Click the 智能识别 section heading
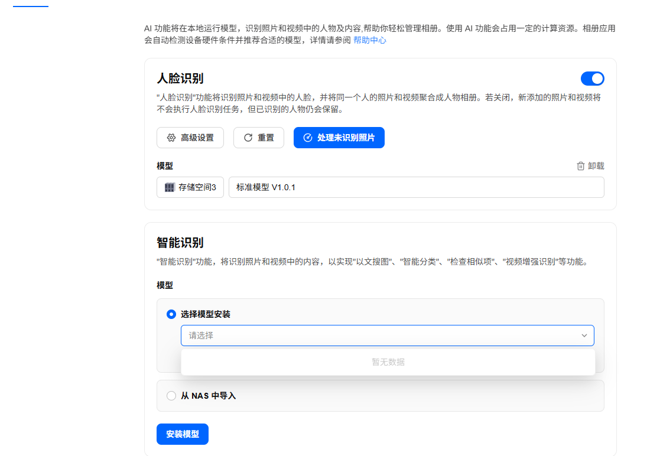This screenshot has width=660, height=456. (x=180, y=243)
